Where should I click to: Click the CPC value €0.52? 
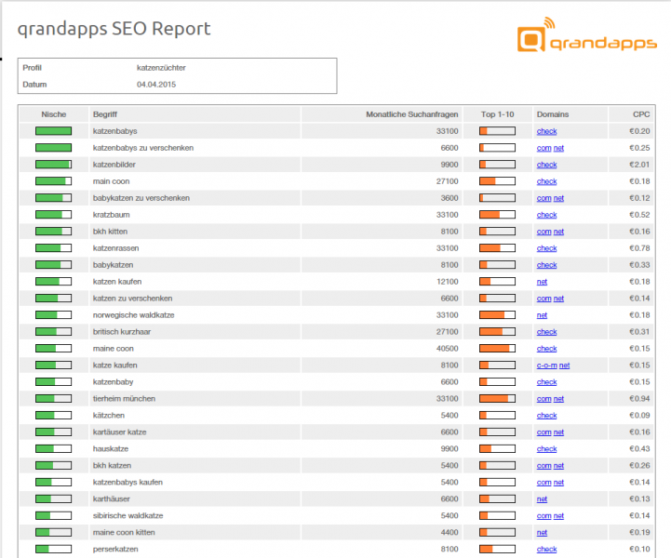(639, 215)
